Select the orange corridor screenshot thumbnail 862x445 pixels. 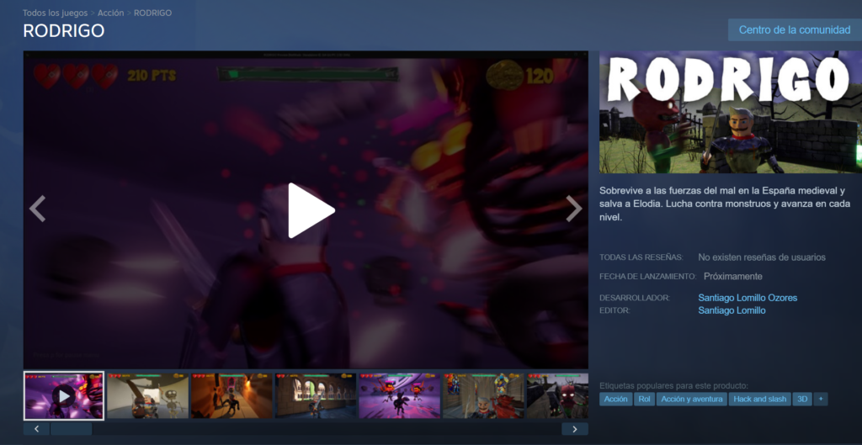pos(232,395)
